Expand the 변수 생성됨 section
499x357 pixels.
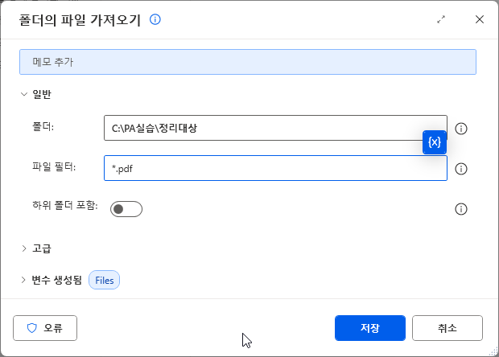click(x=23, y=280)
